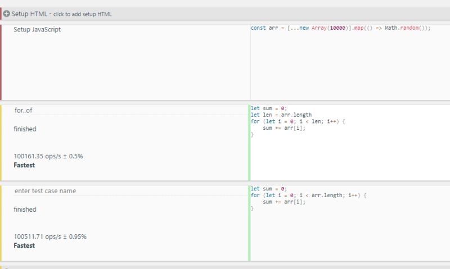Click the 'finished' status of the unnamed test
The image size is (450, 269).
(25, 209)
